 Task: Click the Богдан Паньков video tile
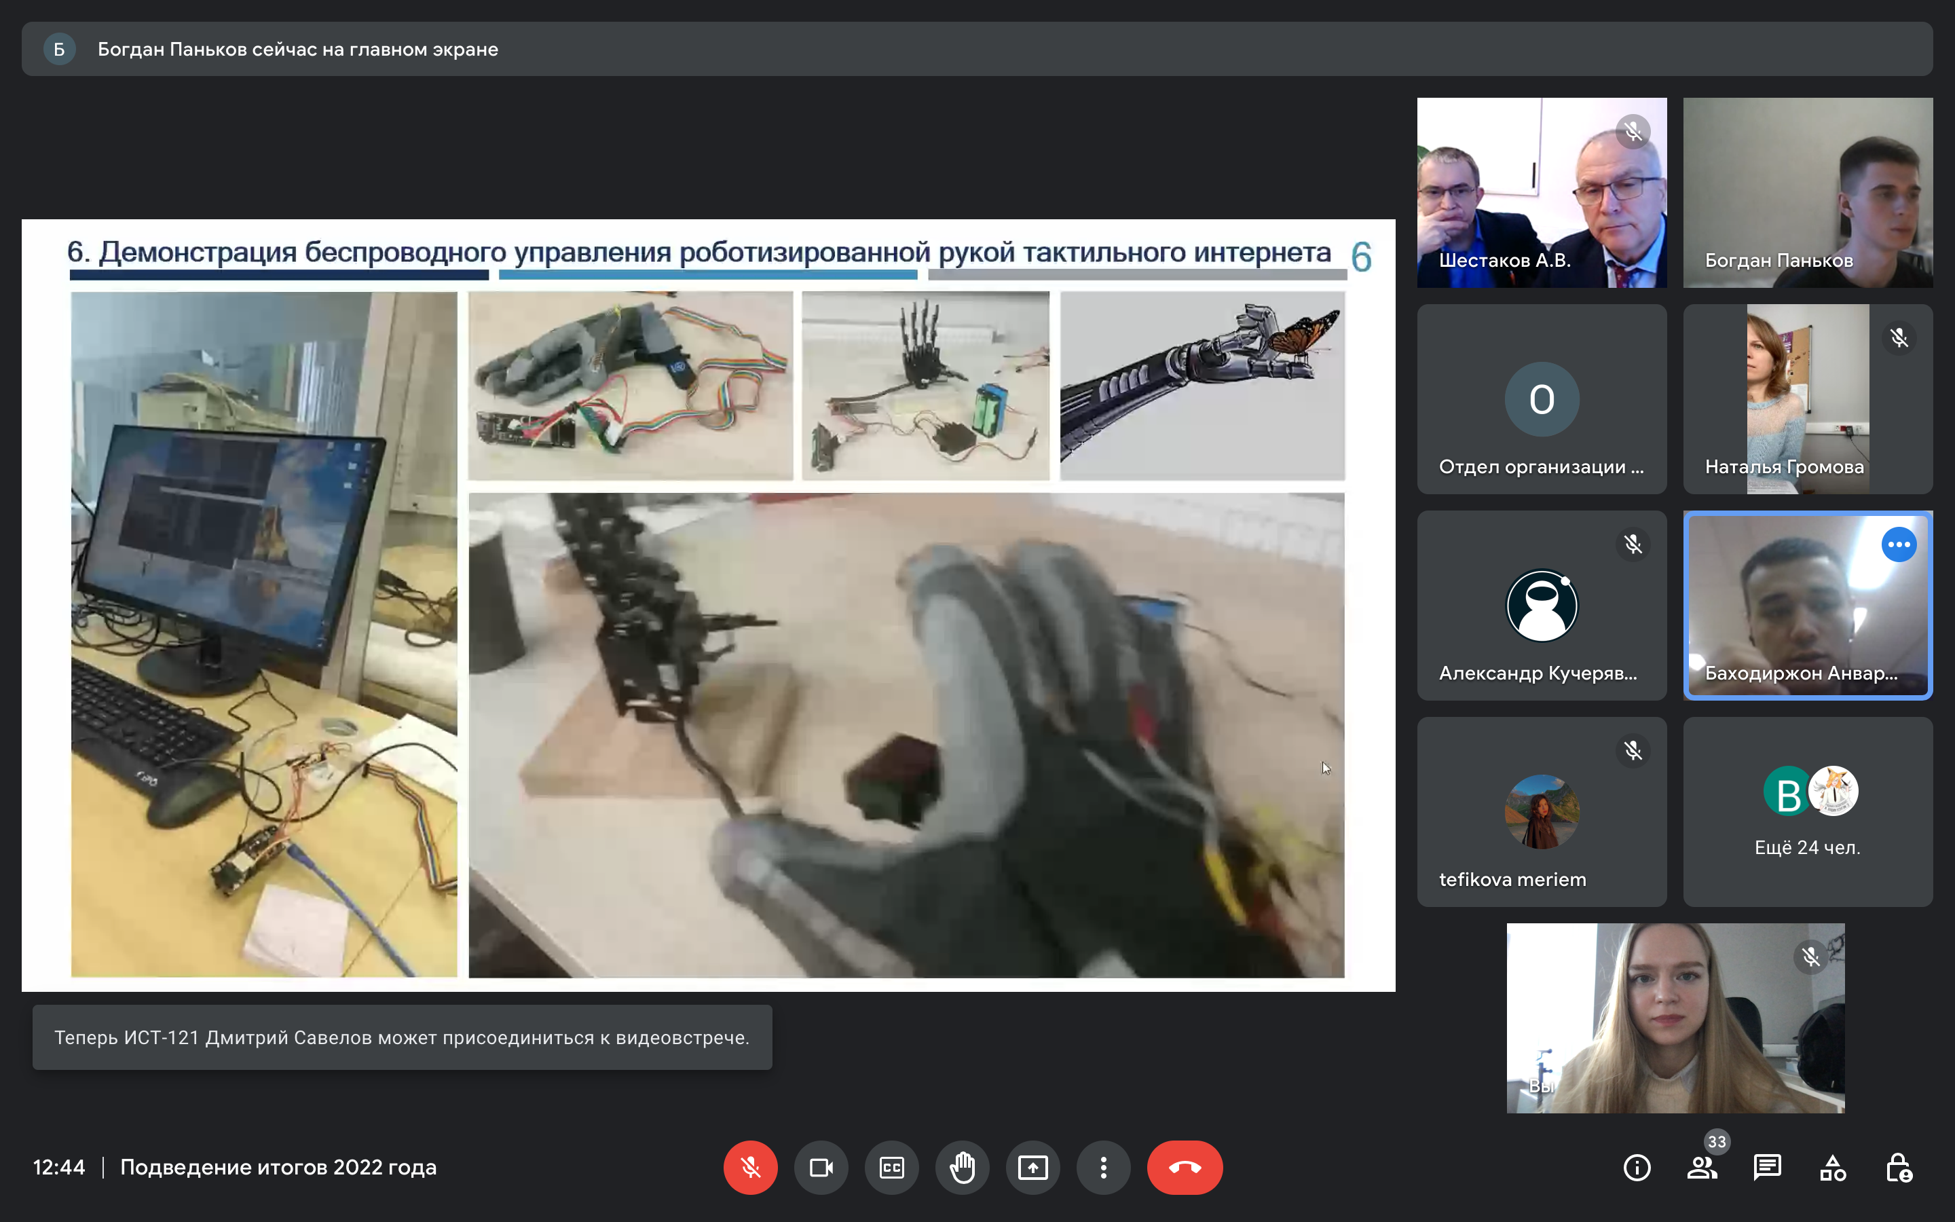(1807, 192)
